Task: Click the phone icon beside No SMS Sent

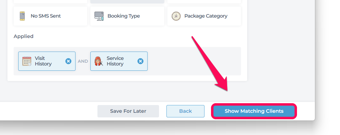Action: (22, 16)
